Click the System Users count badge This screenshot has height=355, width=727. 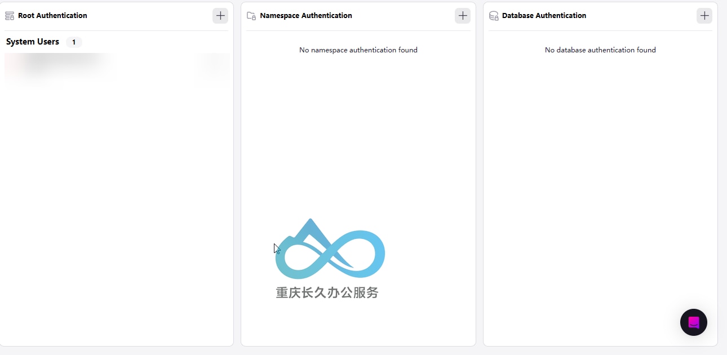pyautogui.click(x=74, y=42)
